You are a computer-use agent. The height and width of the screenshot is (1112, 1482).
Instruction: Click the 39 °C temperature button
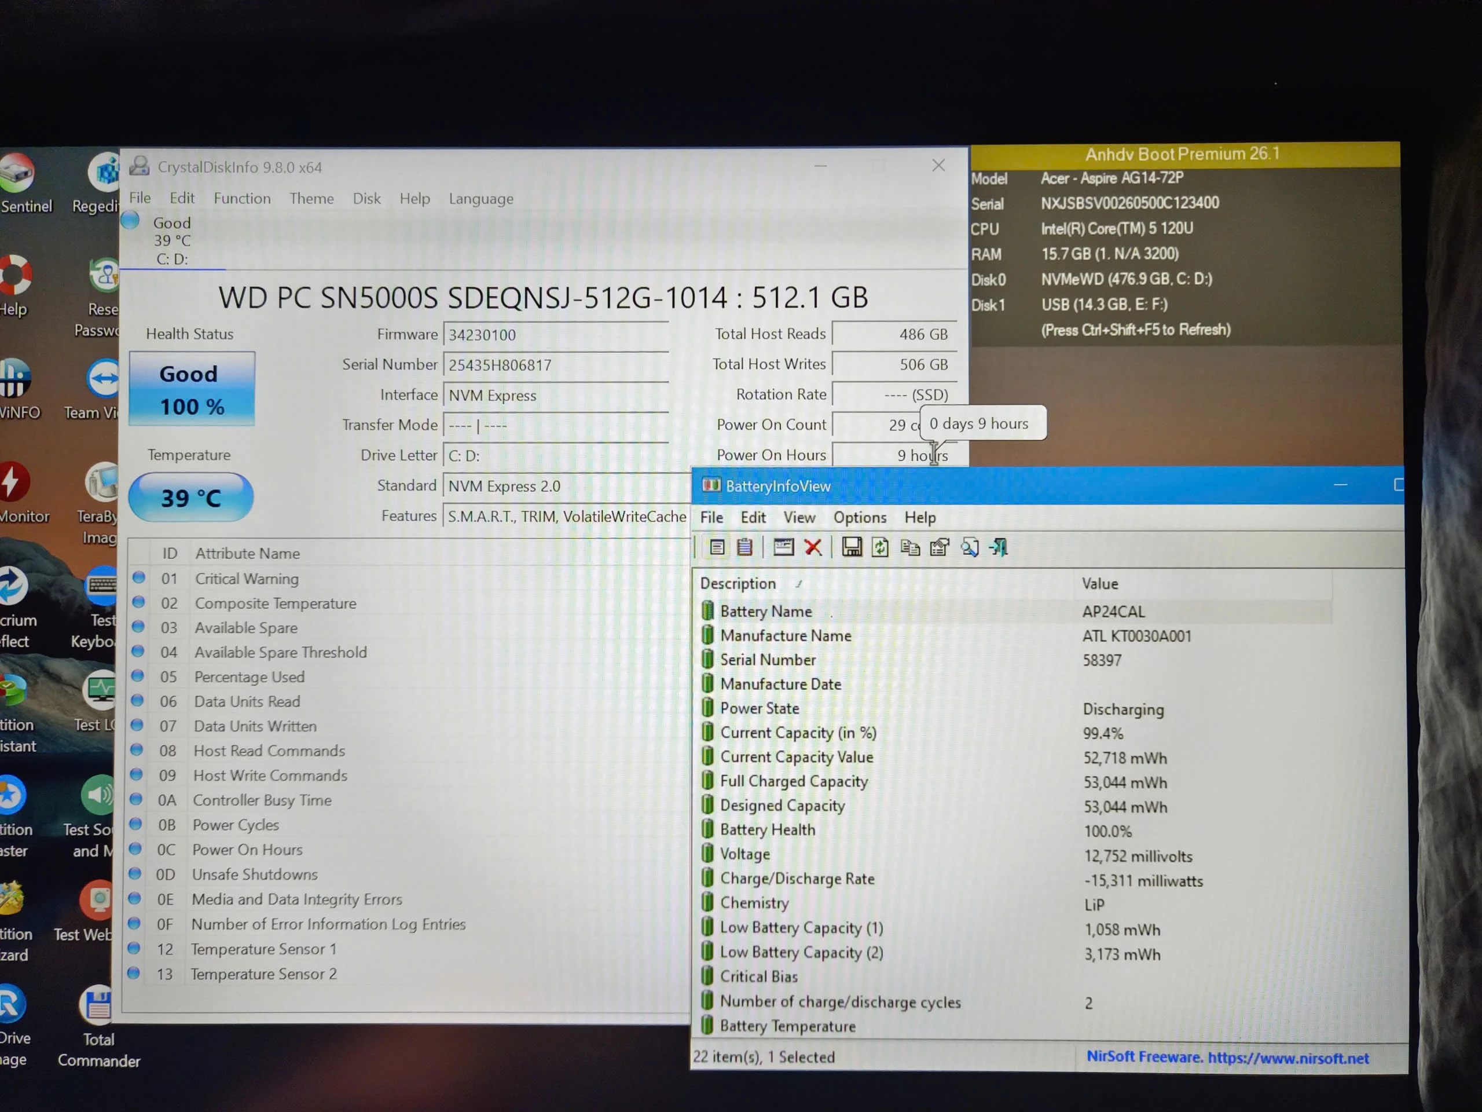[191, 498]
